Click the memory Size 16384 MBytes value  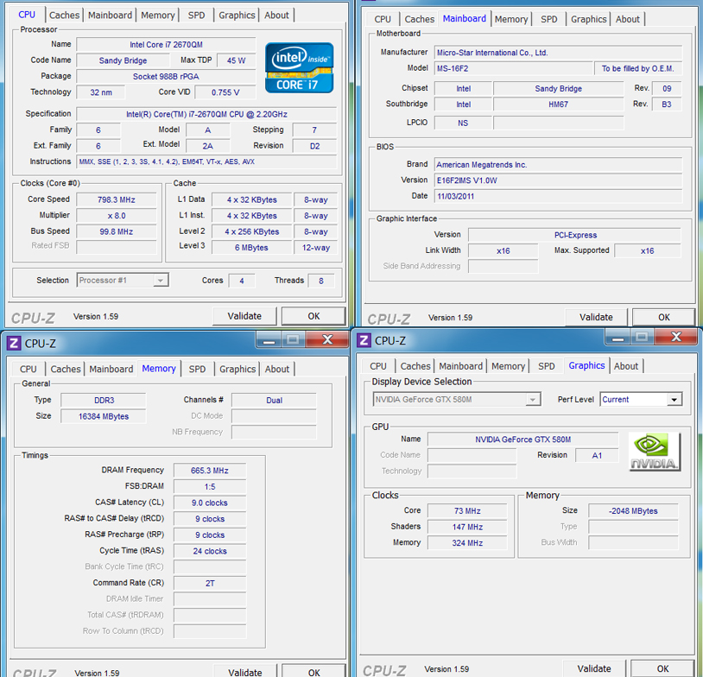tap(104, 416)
